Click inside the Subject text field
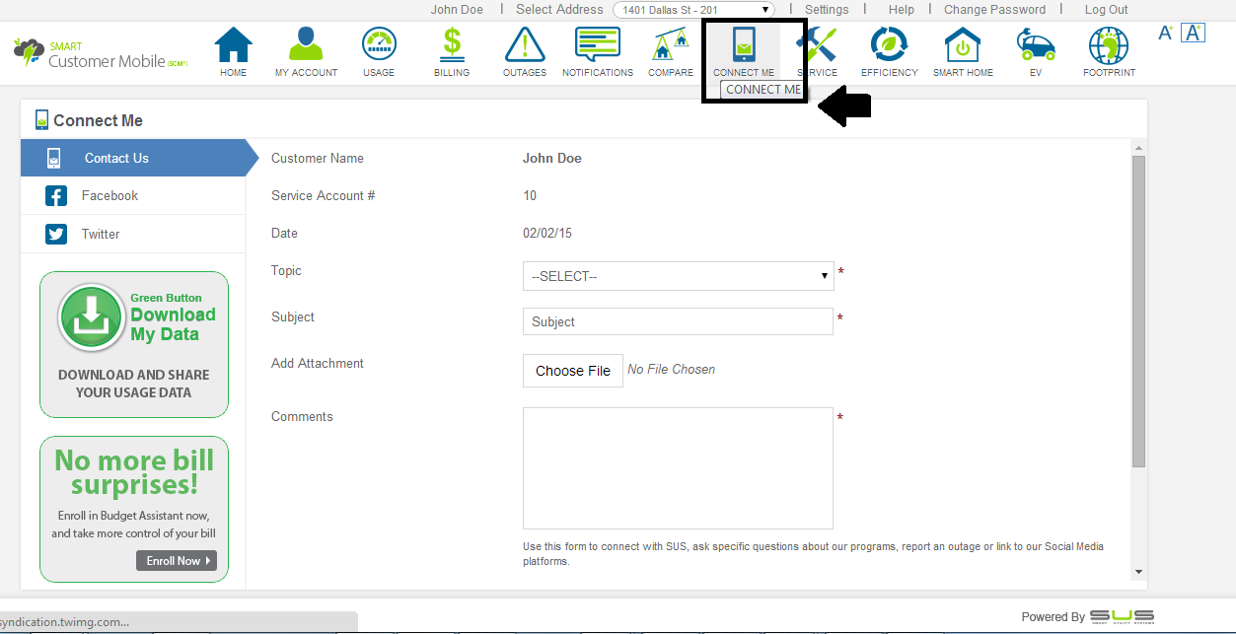This screenshot has height=634, width=1236. [x=678, y=321]
